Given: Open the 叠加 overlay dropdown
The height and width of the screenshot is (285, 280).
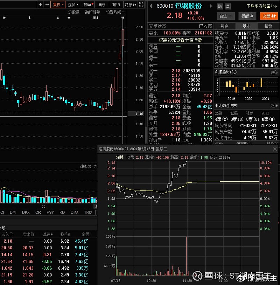Looking at the screenshot, I should 73,4.
